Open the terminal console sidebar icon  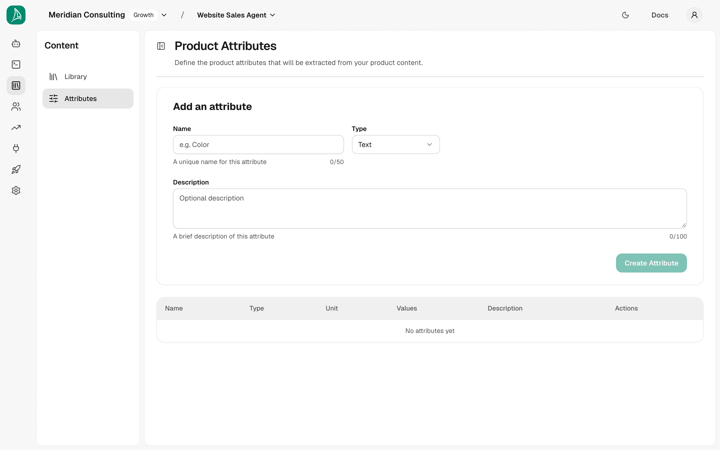tap(16, 64)
